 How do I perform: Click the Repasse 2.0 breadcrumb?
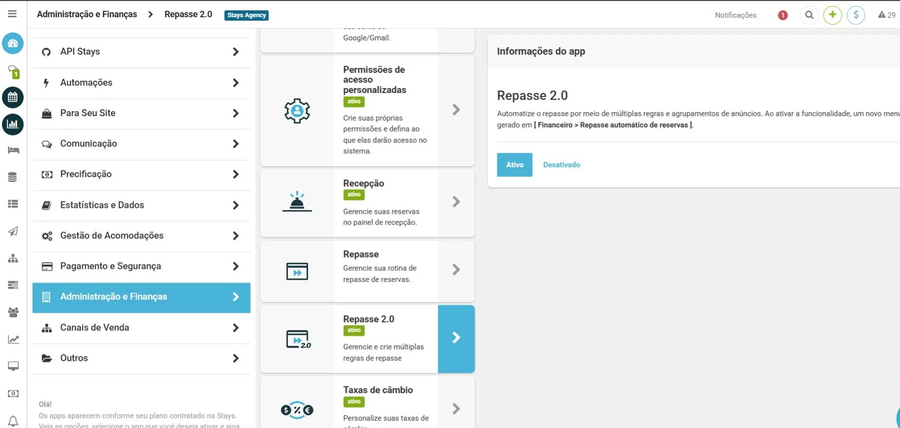click(x=188, y=14)
